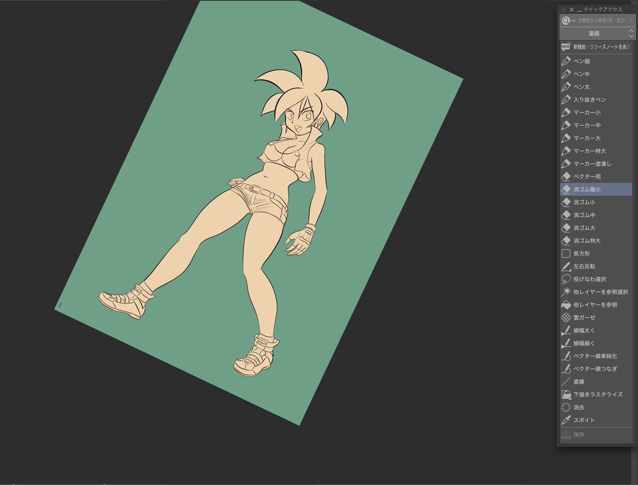Expand the search icon dropdown arrow

point(574,20)
